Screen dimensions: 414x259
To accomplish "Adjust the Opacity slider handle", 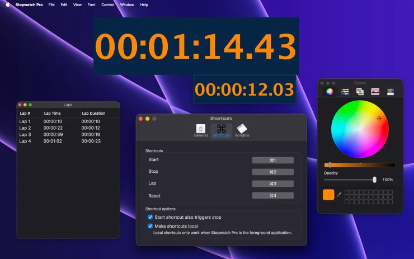I will 374,180.
